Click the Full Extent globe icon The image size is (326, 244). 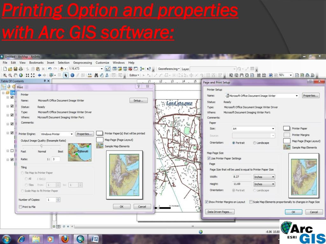21,75
